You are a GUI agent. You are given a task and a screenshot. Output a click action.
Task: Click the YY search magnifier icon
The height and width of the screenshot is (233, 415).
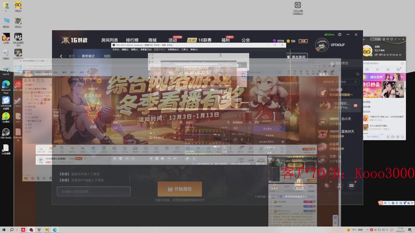coord(403,63)
